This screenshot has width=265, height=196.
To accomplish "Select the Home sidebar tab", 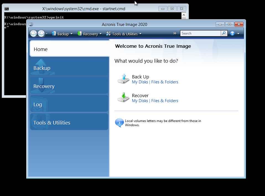I will tap(69, 49).
